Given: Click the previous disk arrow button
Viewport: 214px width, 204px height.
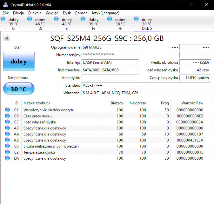Looking at the screenshot, I should point(7,38).
